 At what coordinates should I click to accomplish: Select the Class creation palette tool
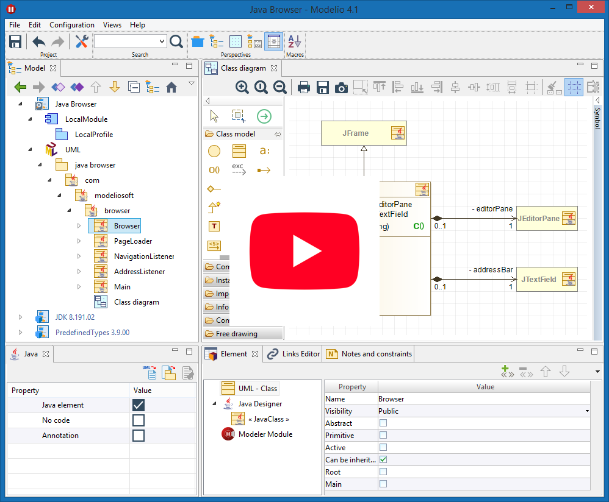(x=239, y=151)
